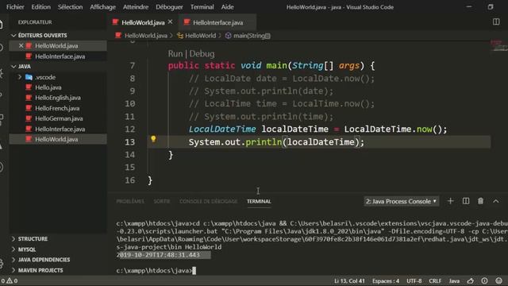Screen dimensions: 508x286
Task: Open the Sélection menu
Action: point(70,7)
